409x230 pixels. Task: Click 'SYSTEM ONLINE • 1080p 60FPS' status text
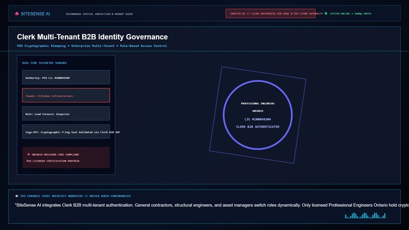[351, 14]
